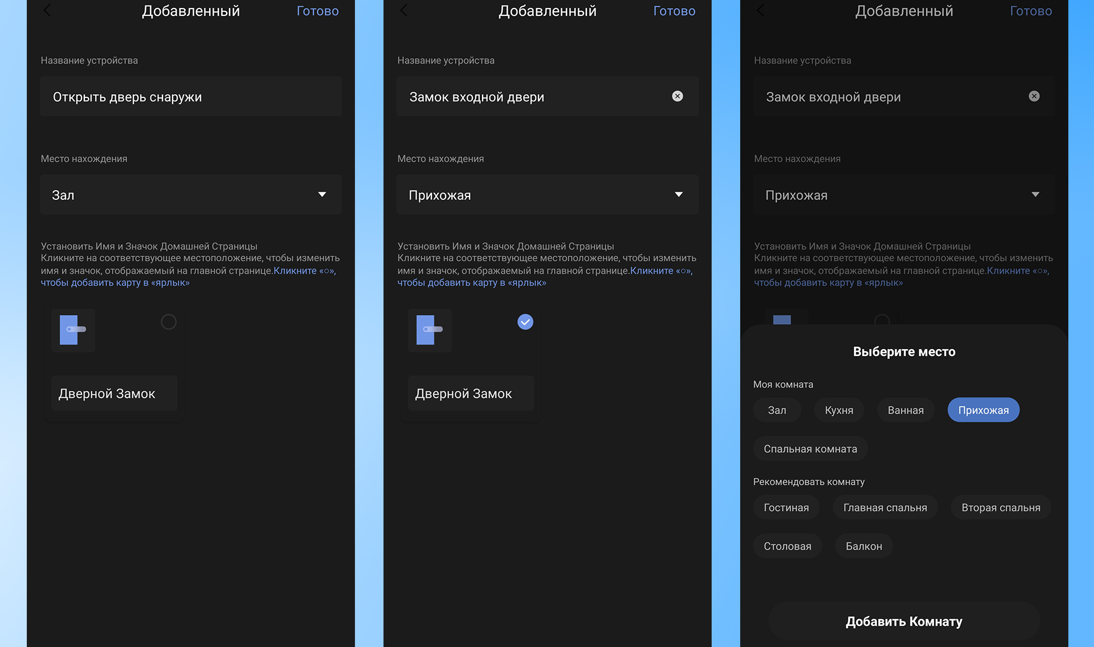1094x647 pixels.
Task: Click back arrow in middle screen header
Action: [404, 10]
